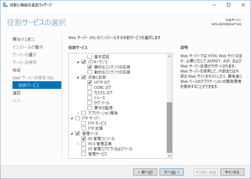
Task: Collapse the 管理ツール tree node
Action: [x=72, y=134]
